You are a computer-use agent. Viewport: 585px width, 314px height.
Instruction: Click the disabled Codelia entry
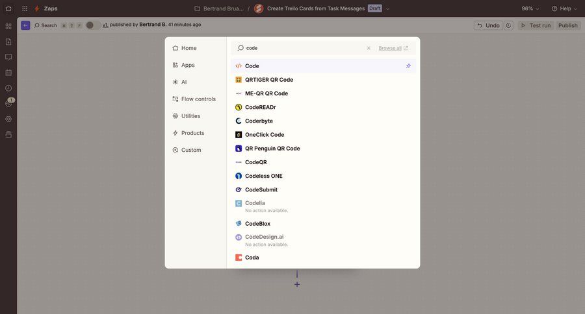click(323, 206)
